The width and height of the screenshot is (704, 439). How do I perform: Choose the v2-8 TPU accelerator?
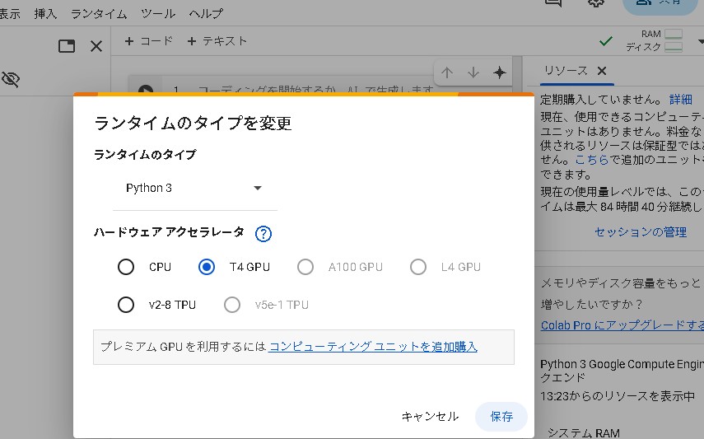(126, 305)
